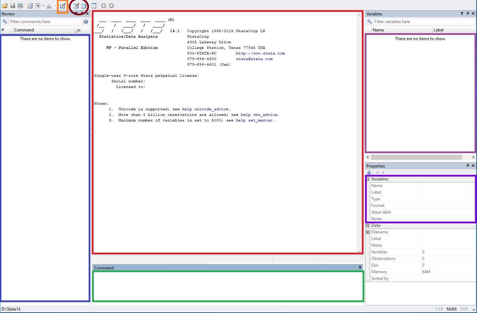477x313 pixels.
Task: Click the Filter commands here field
Action: [45, 22]
